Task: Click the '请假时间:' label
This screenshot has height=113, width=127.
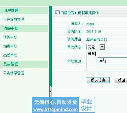Action: [75, 31]
